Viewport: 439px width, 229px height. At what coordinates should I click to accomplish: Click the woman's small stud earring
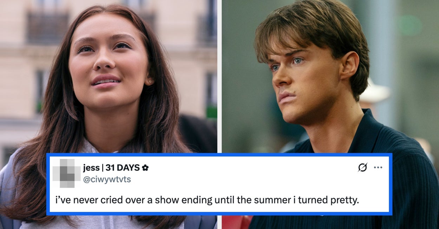pyautogui.click(x=150, y=82)
